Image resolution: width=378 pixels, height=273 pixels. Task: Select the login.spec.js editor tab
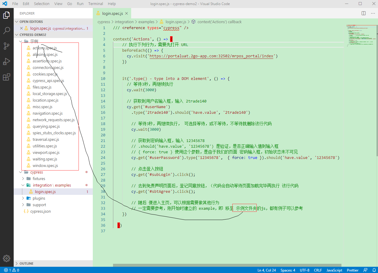coord(112,13)
